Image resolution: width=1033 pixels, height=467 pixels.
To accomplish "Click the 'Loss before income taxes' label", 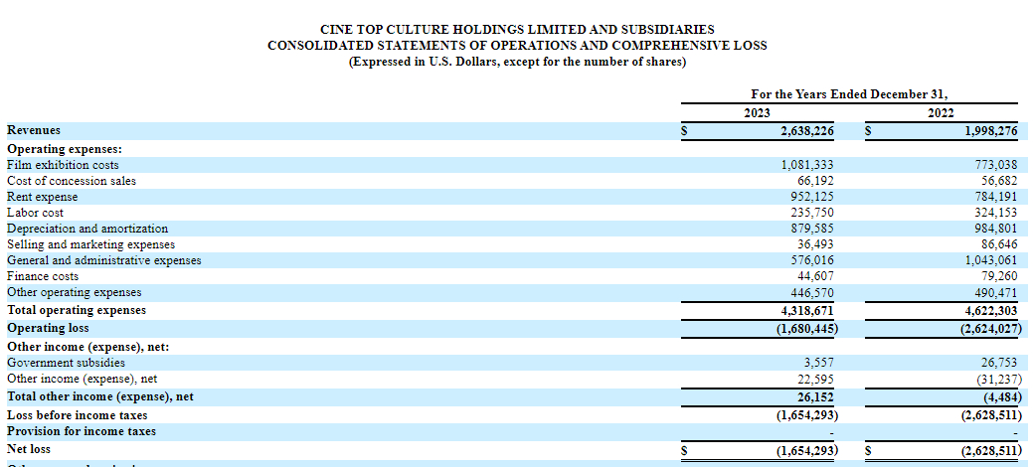I will 78,415.
